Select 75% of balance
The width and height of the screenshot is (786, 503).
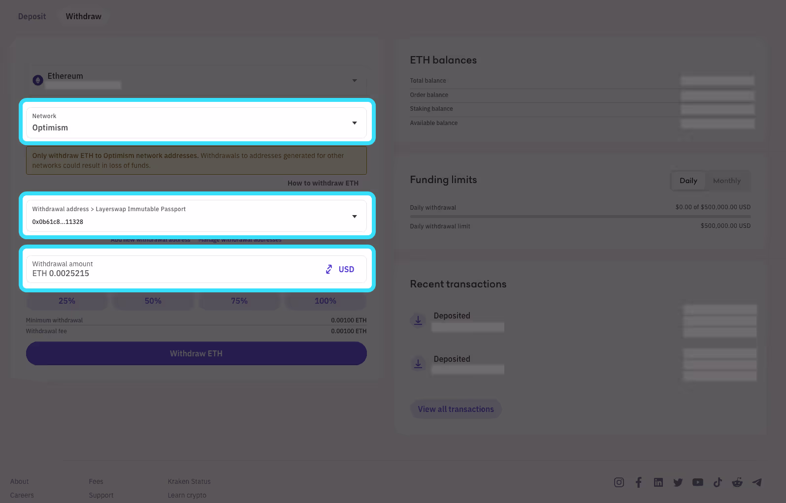[239, 301]
